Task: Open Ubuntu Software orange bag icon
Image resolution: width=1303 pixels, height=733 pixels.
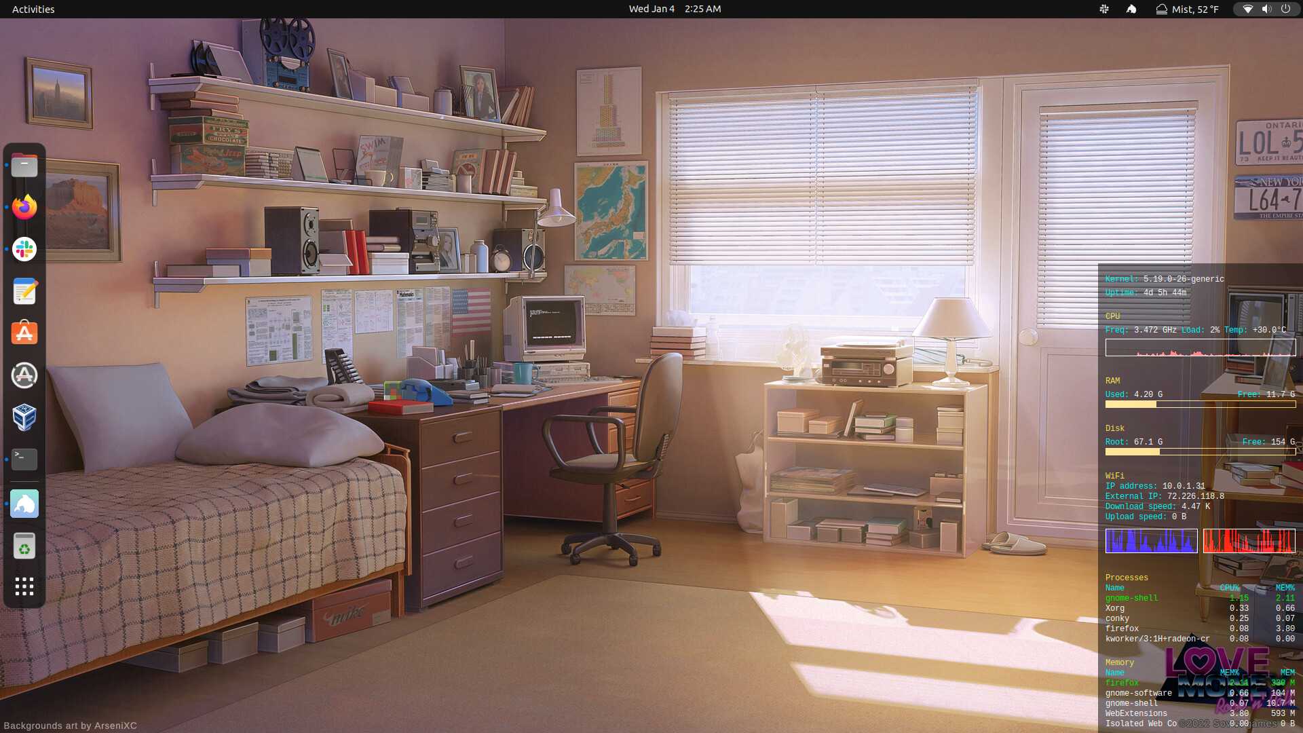Action: coord(24,333)
